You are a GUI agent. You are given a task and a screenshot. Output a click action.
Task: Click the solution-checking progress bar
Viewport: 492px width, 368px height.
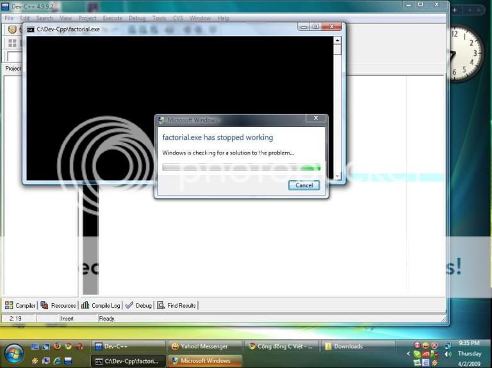tap(242, 167)
